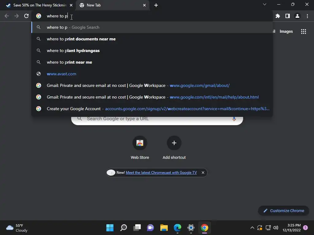This screenshot has width=314, height=235.
Task: Open the Extensions puzzle icon
Action: point(278,16)
